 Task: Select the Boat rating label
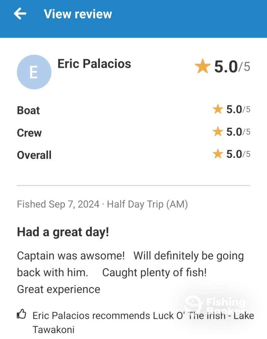point(28,110)
